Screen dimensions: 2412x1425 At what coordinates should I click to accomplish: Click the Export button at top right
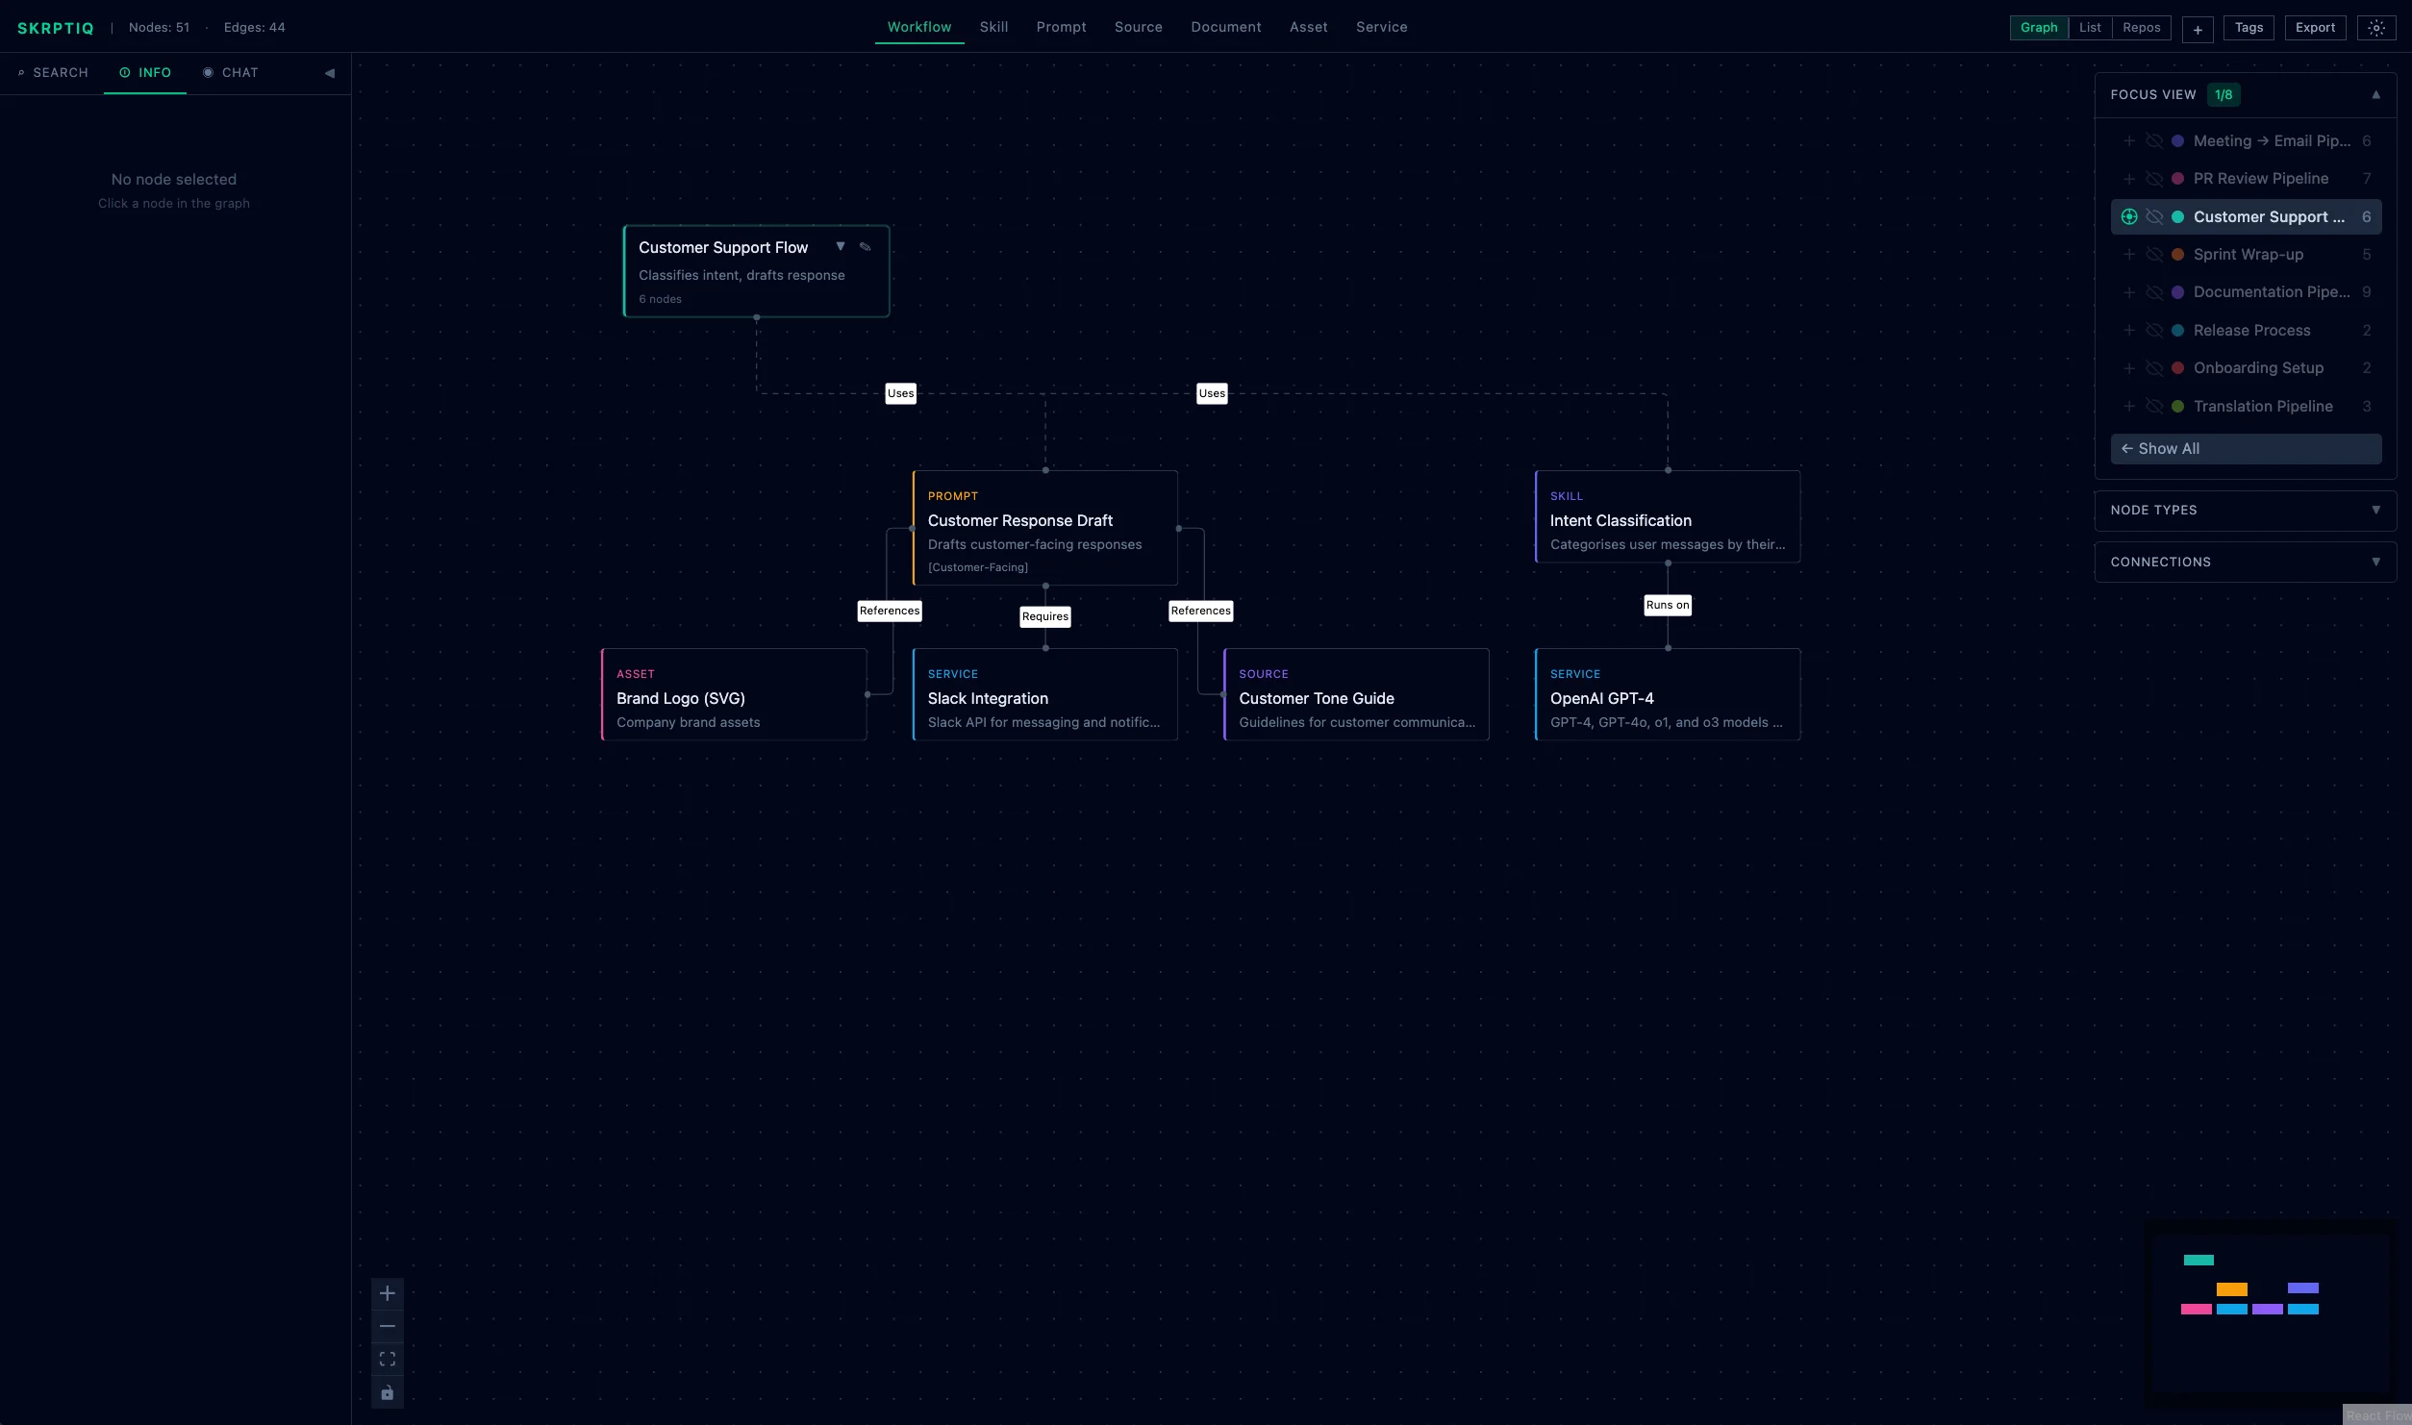(2315, 27)
